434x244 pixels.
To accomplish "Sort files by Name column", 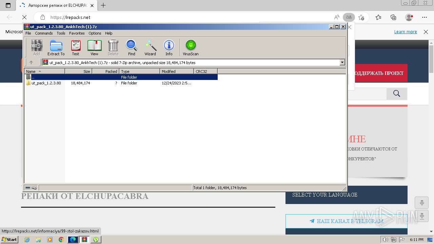I will 44,71.
